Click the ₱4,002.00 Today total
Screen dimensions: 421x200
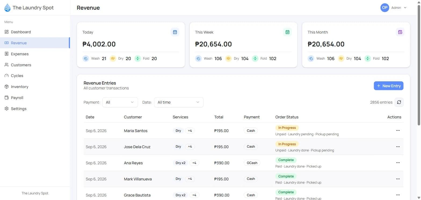[99, 44]
